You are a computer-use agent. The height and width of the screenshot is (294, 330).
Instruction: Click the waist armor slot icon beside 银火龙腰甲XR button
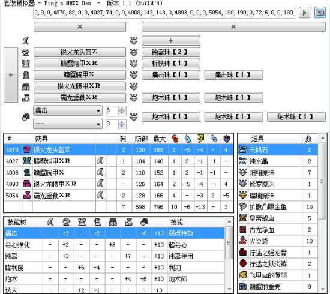click(x=26, y=86)
